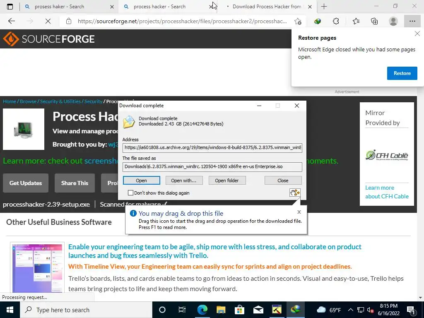Click the drag and drop file icon
Image resolution: width=424 pixels, height=318 pixels.
point(295,193)
